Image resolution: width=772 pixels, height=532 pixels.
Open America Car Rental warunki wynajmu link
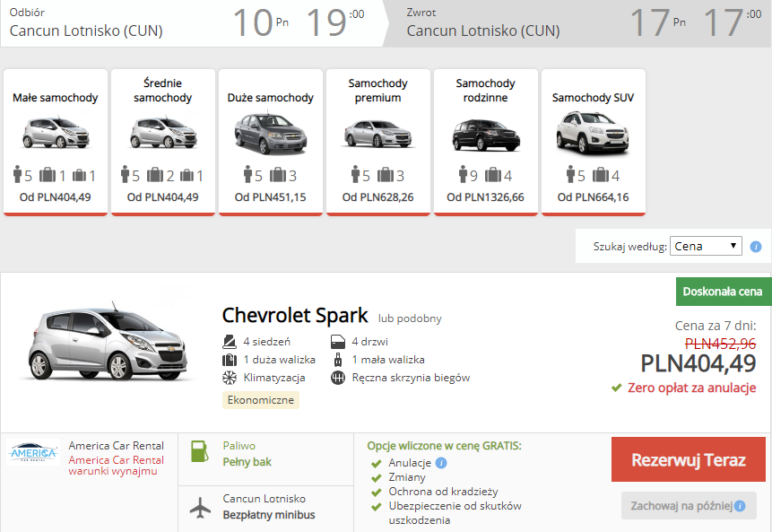[x=117, y=466]
